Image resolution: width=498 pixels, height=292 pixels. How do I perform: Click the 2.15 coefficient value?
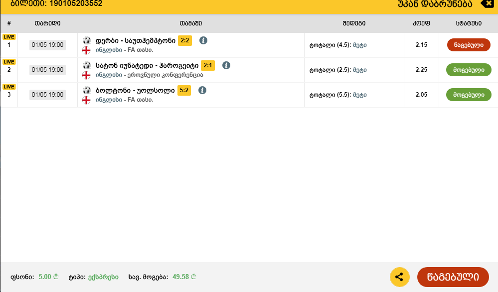[x=421, y=45]
